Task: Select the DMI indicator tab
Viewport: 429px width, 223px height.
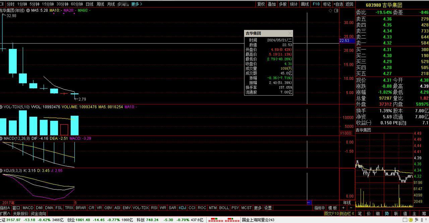Action: [39, 208]
